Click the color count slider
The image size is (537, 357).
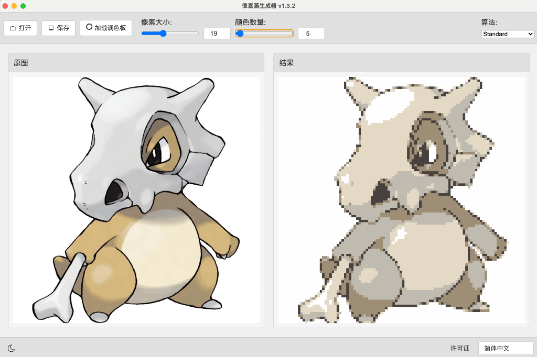(264, 33)
